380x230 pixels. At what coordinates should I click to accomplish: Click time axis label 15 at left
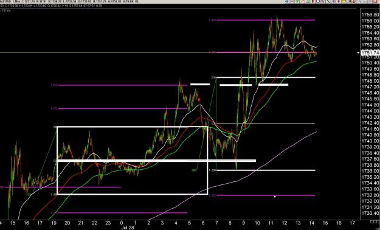(13, 223)
